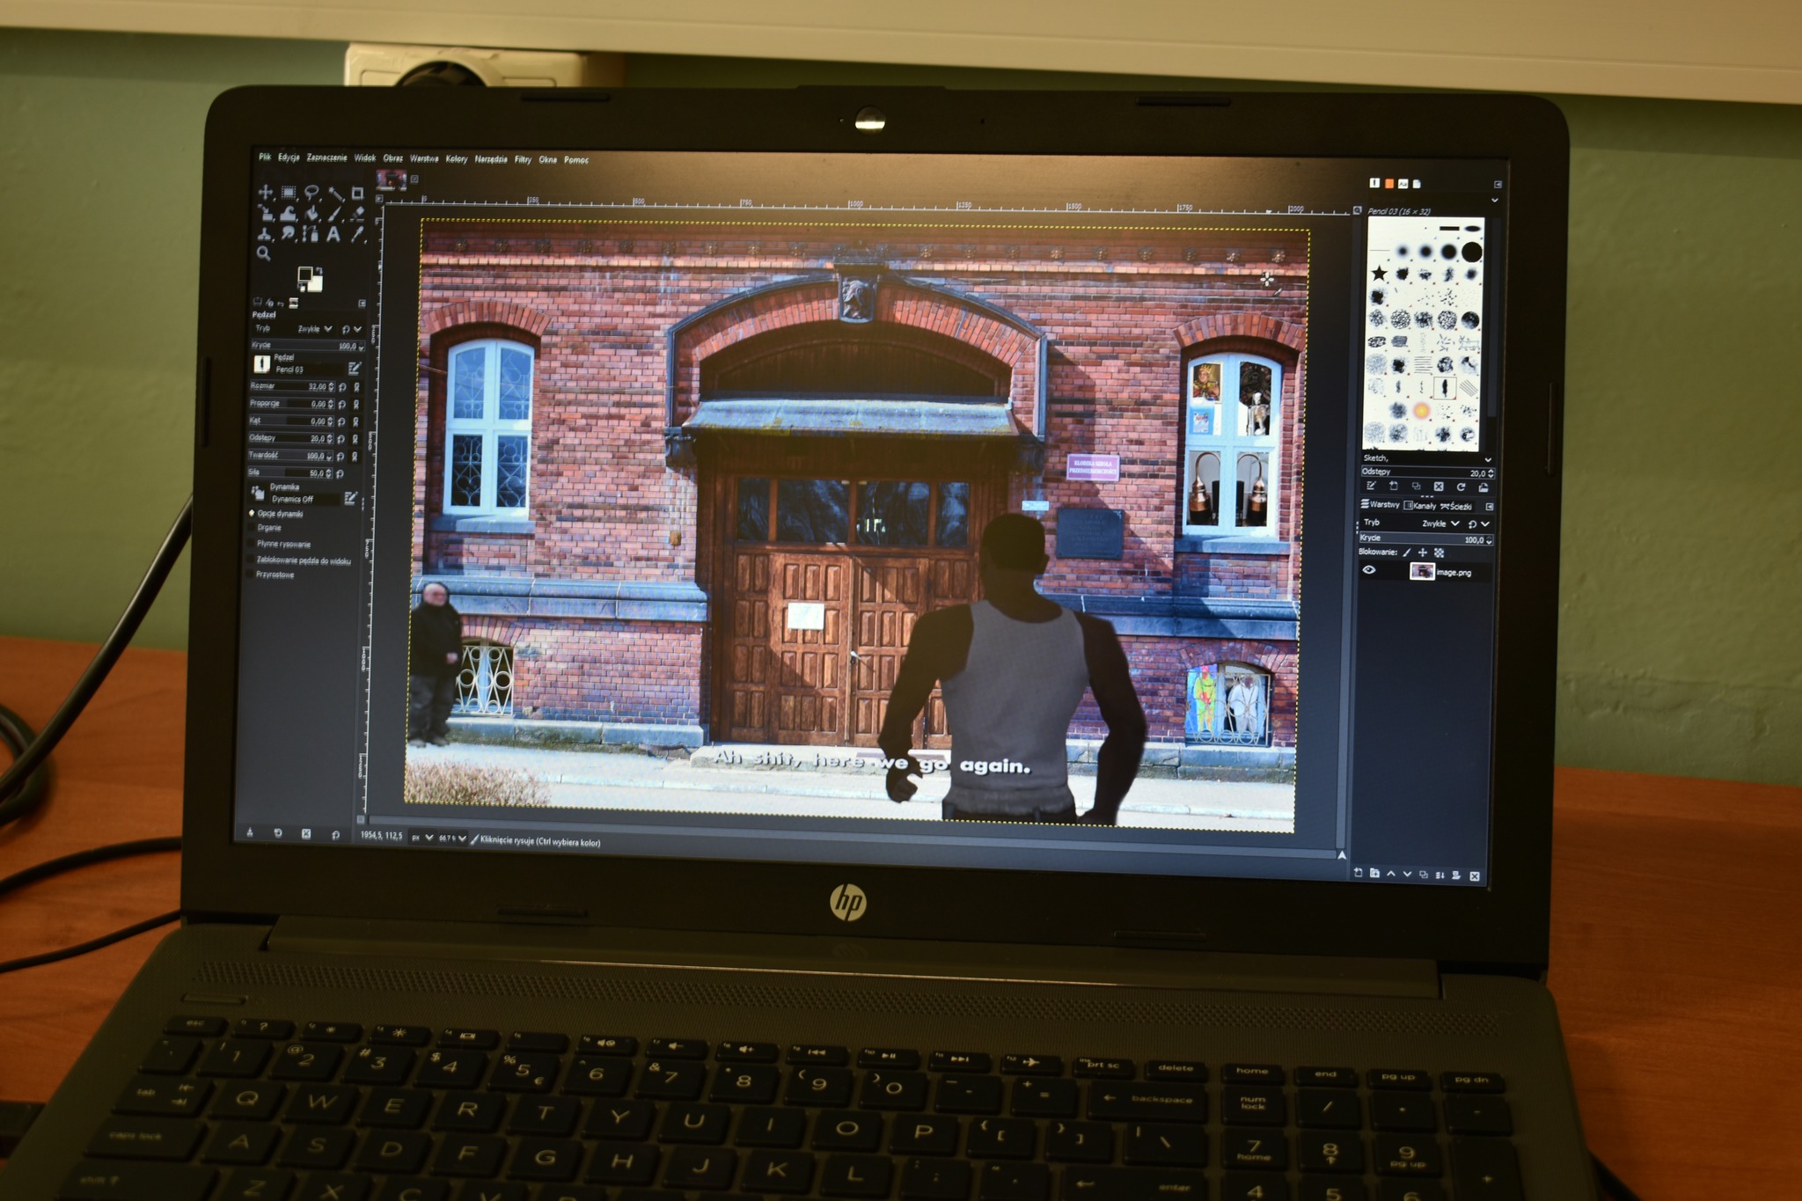Click the image tab thumbnail above canvas
This screenshot has width=1802, height=1201.
(391, 179)
